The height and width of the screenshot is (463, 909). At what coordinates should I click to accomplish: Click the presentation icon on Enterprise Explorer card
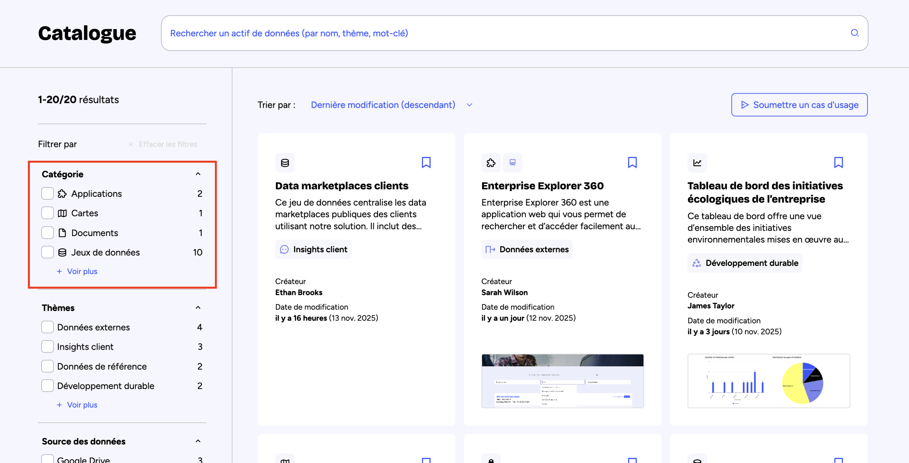tap(512, 163)
